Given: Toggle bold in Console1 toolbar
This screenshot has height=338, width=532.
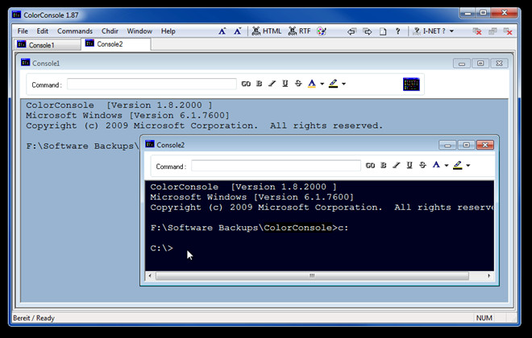Looking at the screenshot, I should click(x=259, y=84).
